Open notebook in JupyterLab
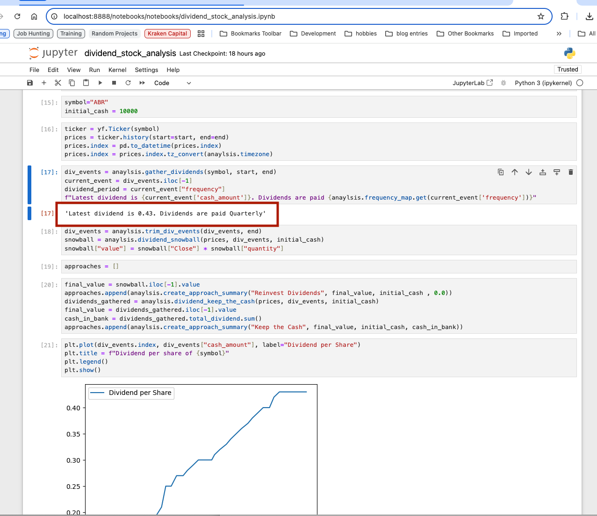This screenshot has width=597, height=516. point(473,83)
